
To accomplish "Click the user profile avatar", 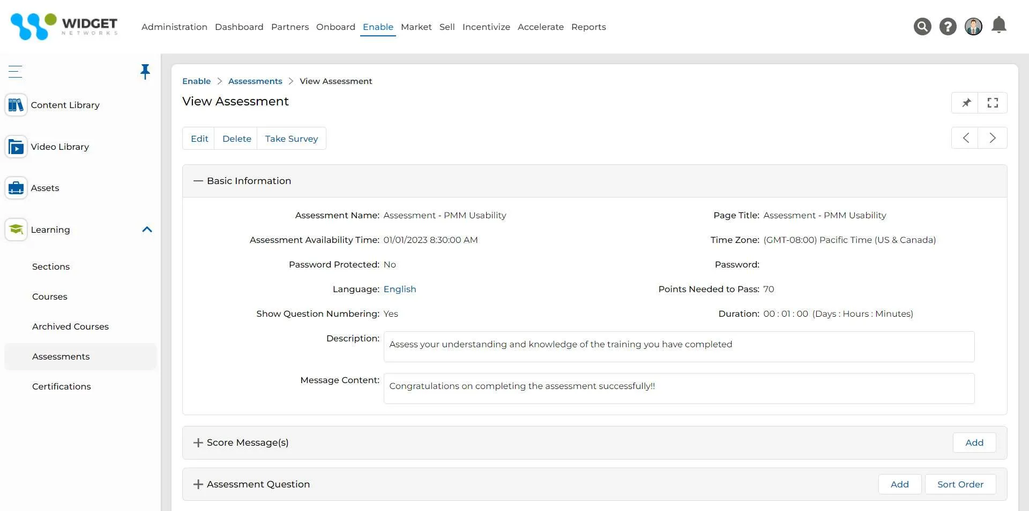I will 973,26.
